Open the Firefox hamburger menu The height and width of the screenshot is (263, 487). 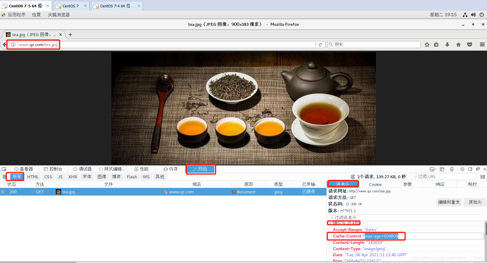482,45
